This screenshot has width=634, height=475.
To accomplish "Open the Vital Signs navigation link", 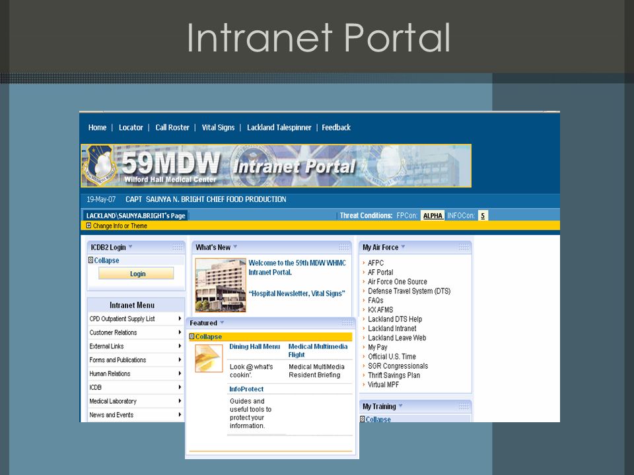I will coord(219,127).
